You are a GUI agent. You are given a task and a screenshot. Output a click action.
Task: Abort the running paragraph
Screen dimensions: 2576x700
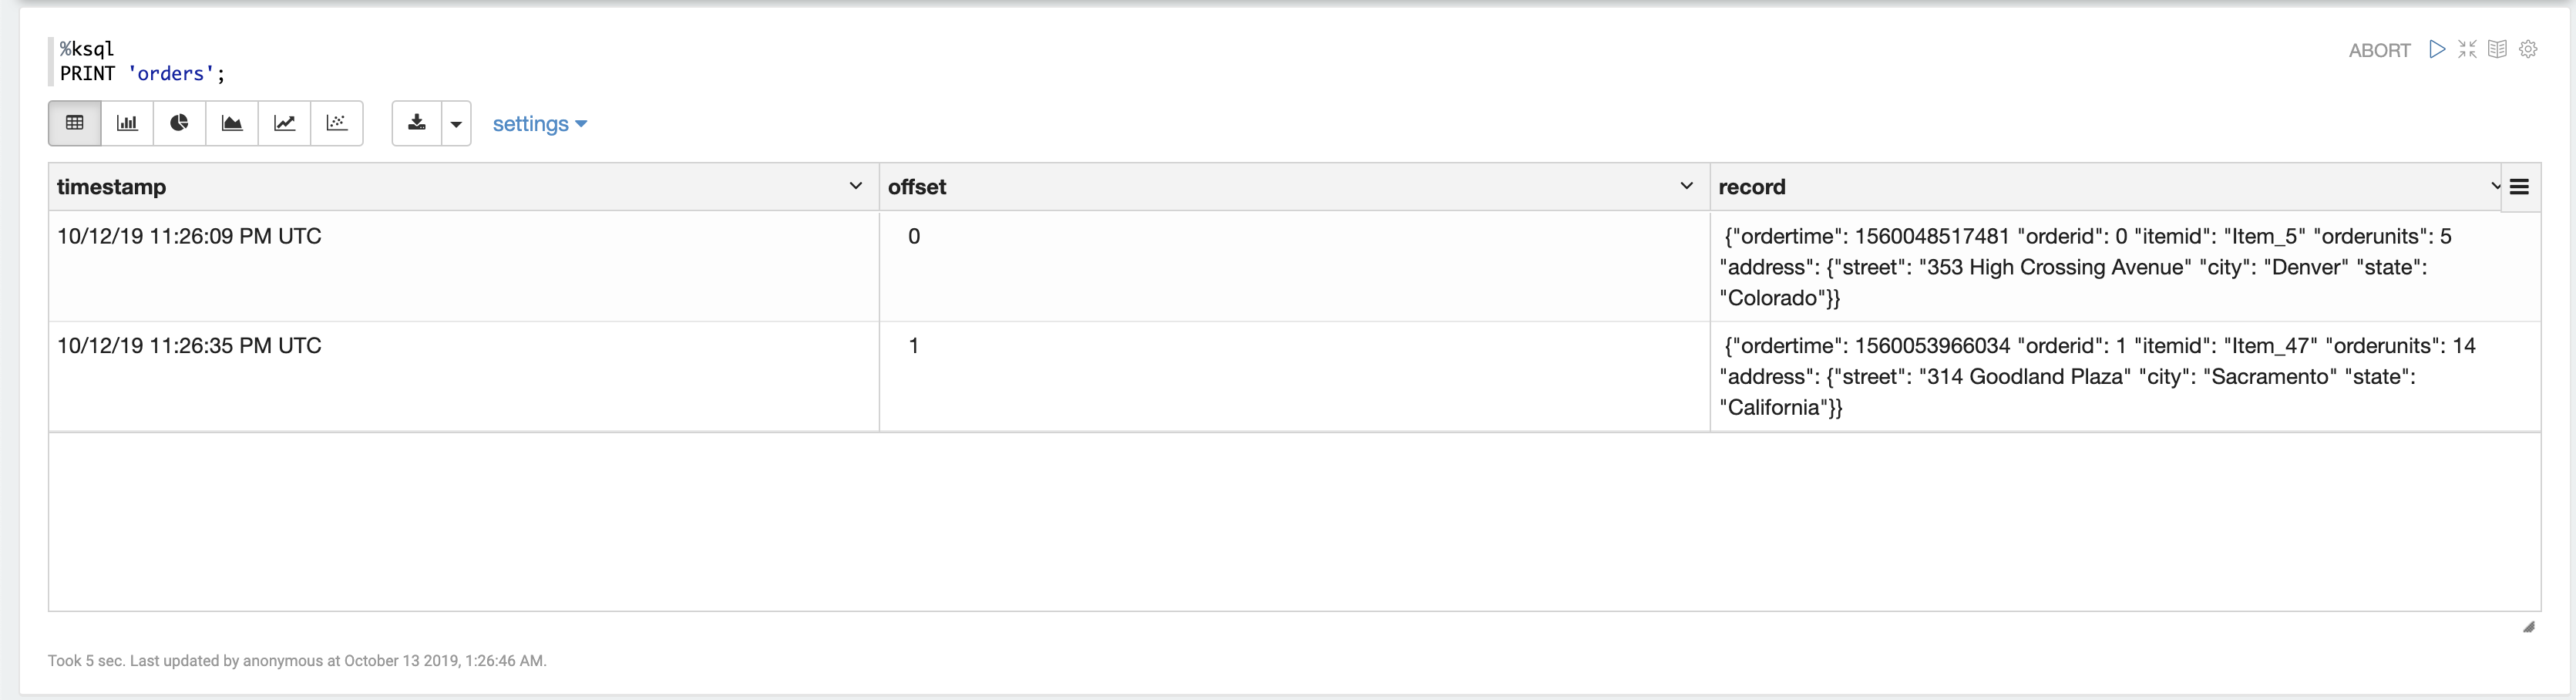(x=2379, y=50)
